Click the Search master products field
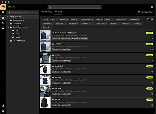This screenshot has width=156, height=114. click(23, 12)
